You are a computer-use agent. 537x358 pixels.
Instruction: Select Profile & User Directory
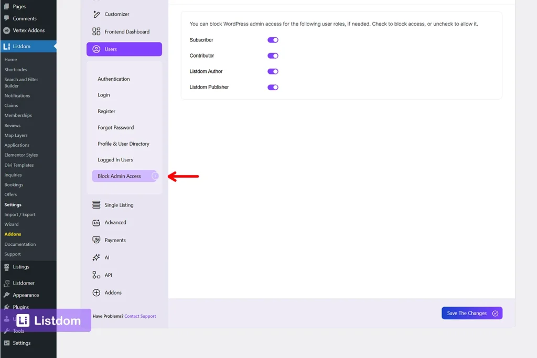[x=123, y=144]
